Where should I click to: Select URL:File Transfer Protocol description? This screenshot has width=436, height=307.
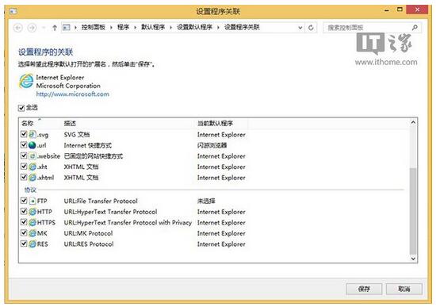coord(101,201)
